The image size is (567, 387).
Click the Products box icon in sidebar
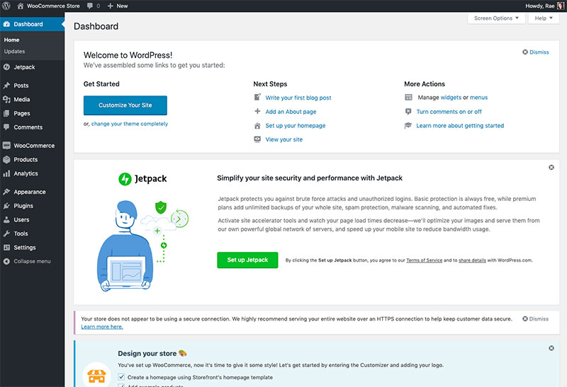pos(6,160)
